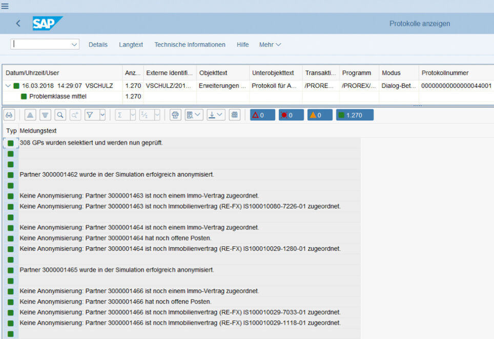Open the Hilfe menu

pyautogui.click(x=242, y=45)
